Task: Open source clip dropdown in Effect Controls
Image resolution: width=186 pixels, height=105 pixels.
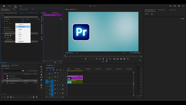Action: tap(18, 13)
